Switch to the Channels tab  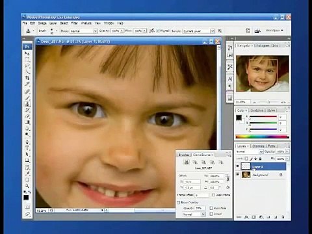(258, 146)
